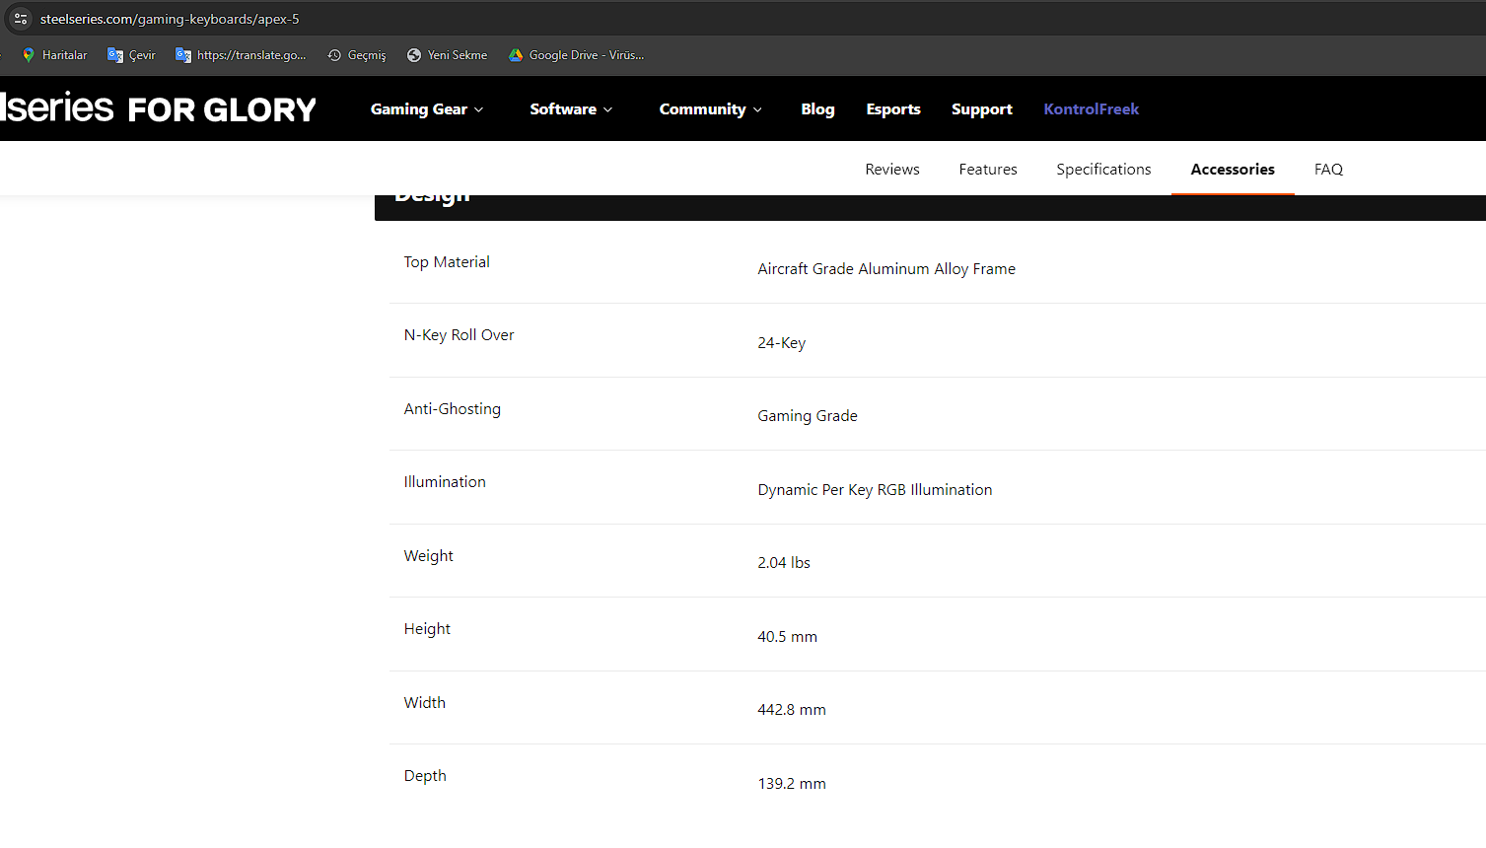
Task: Open the Community navigation menu
Action: click(710, 109)
